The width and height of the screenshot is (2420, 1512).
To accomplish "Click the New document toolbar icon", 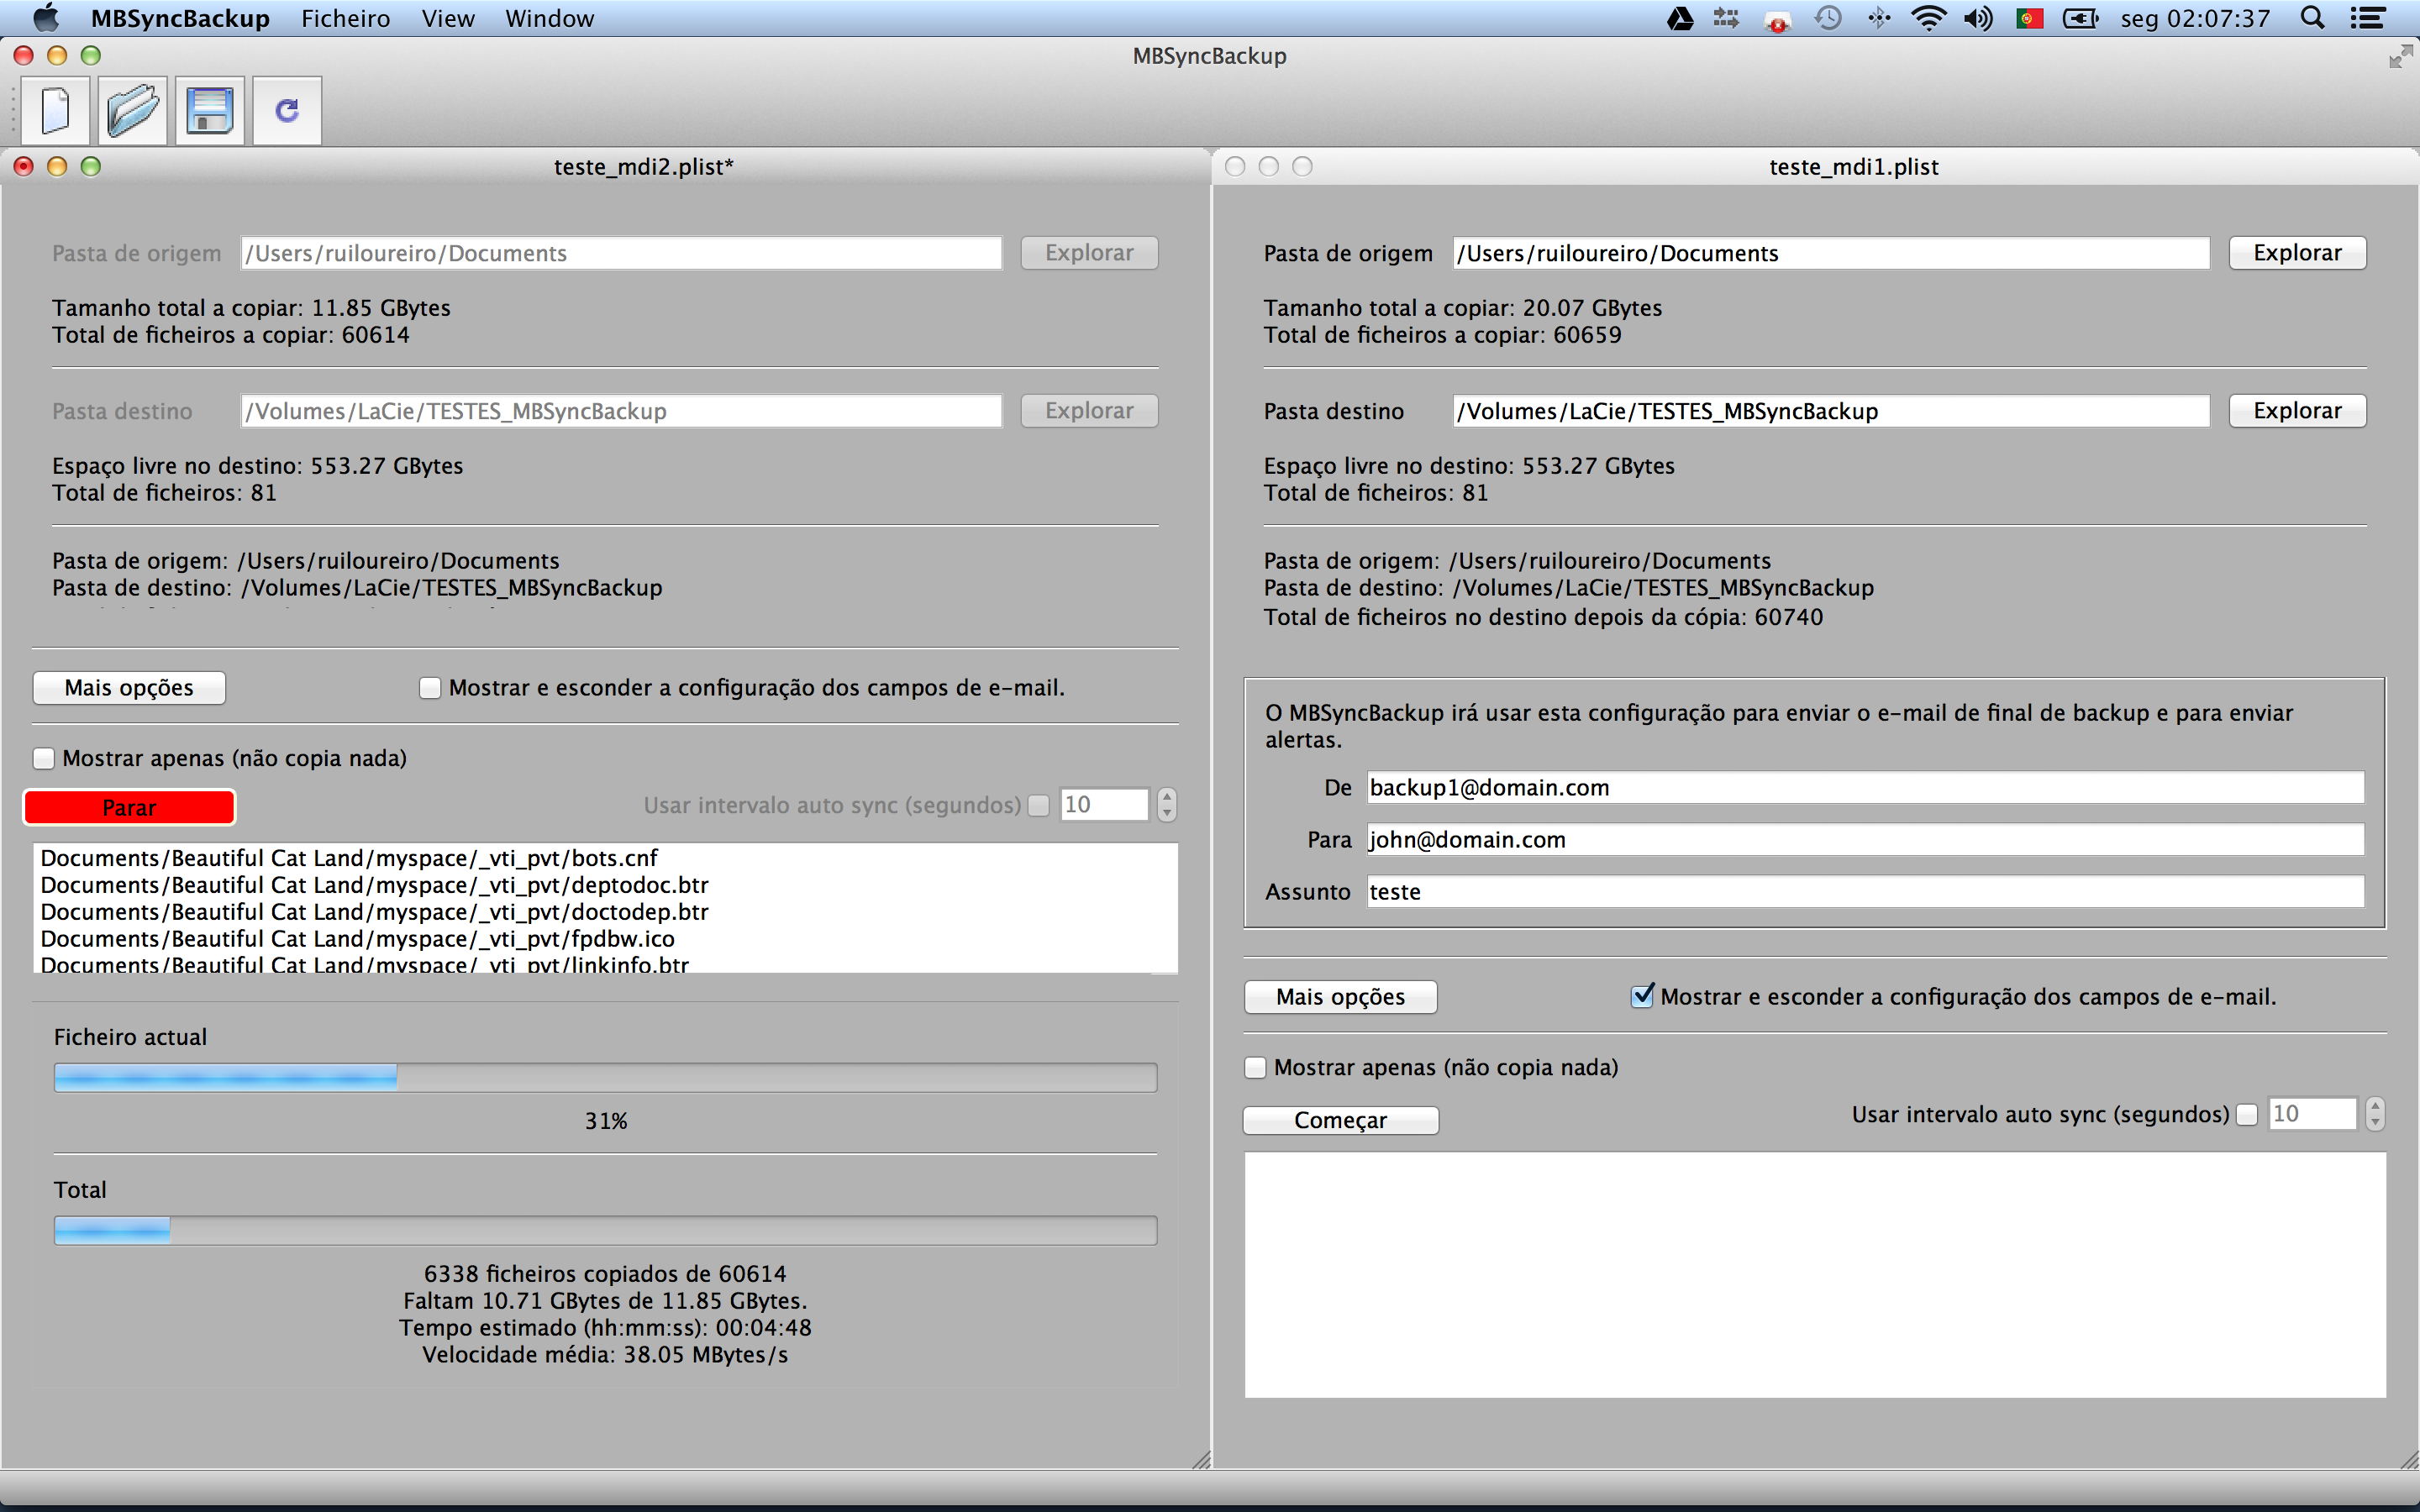I will (x=56, y=110).
